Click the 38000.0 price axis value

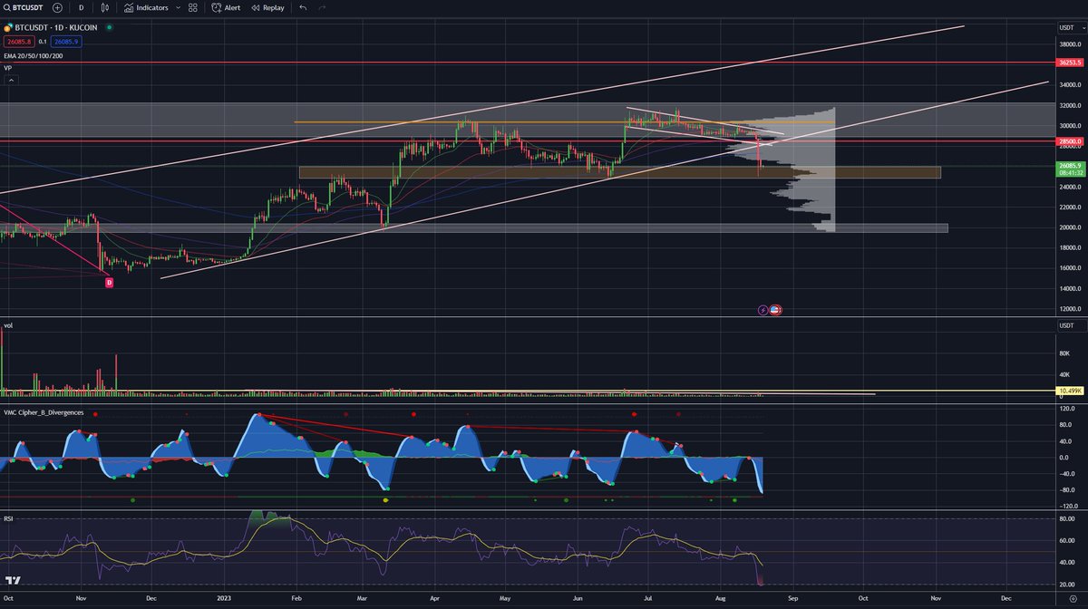coord(1070,44)
